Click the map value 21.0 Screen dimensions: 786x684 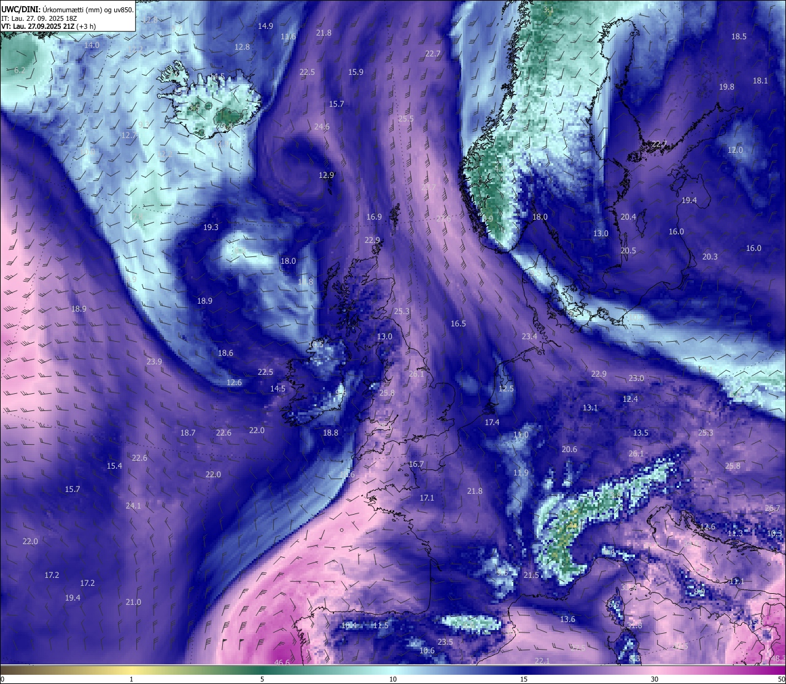(x=133, y=602)
